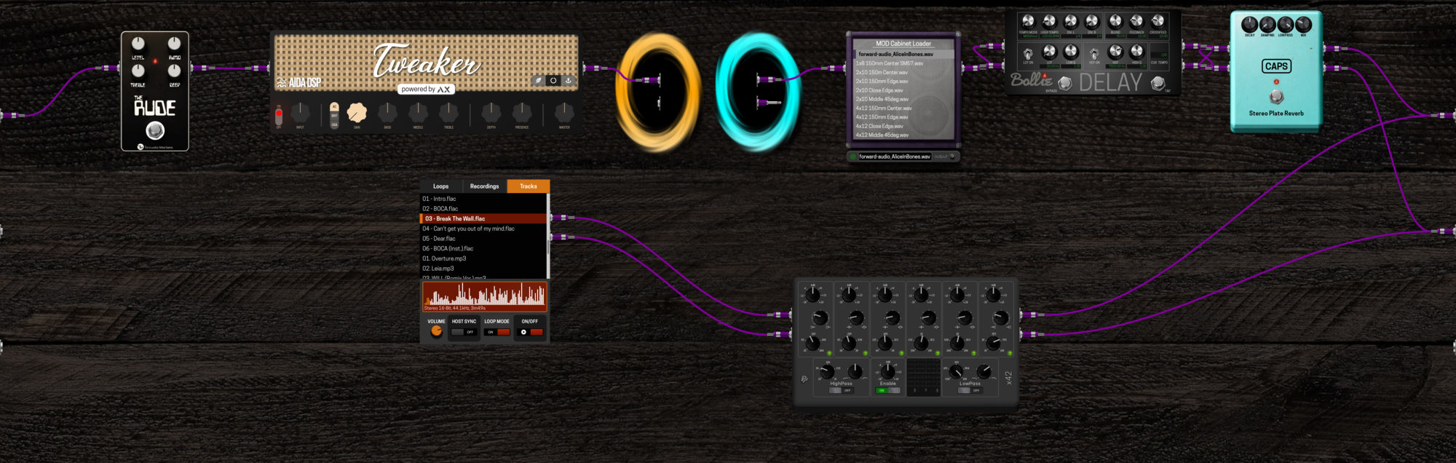Select track 01 - Intro.flac
Screen dimensions: 1456x463
pos(483,199)
